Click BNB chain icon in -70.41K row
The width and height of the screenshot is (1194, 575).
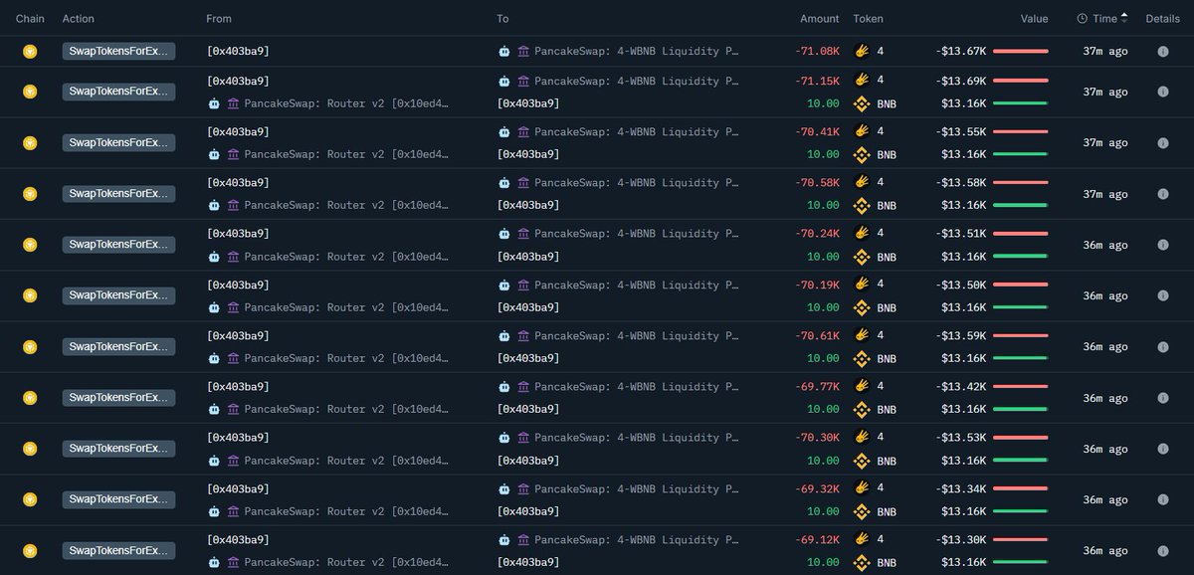[30, 142]
